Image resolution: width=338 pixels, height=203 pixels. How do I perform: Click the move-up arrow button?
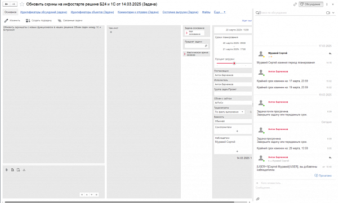click(x=87, y=195)
